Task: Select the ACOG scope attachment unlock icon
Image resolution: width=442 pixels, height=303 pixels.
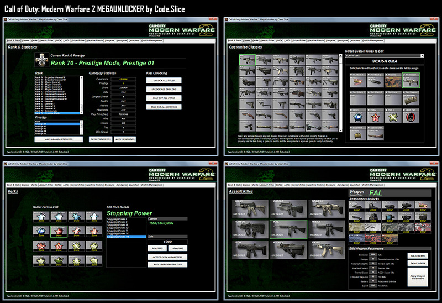Action: pos(406,206)
